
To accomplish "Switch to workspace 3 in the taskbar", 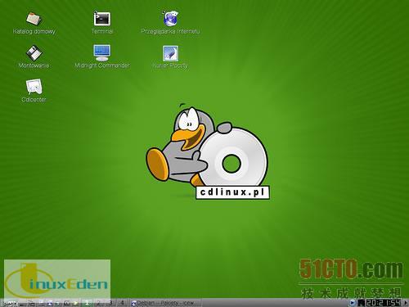I will click(x=110, y=303).
